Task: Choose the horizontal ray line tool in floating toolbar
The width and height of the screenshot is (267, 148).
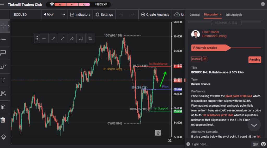Action: coord(44,39)
